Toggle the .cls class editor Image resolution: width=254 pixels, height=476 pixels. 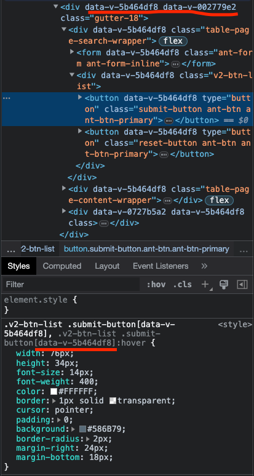(183, 285)
